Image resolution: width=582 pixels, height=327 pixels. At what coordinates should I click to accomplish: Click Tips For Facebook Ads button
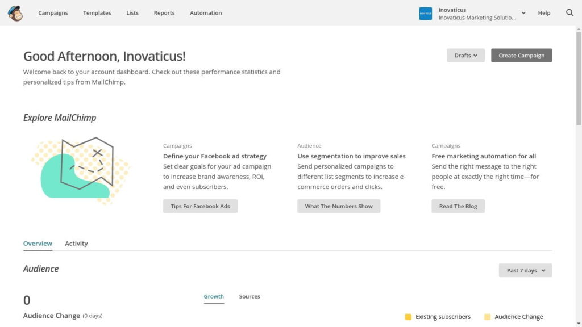(x=200, y=206)
